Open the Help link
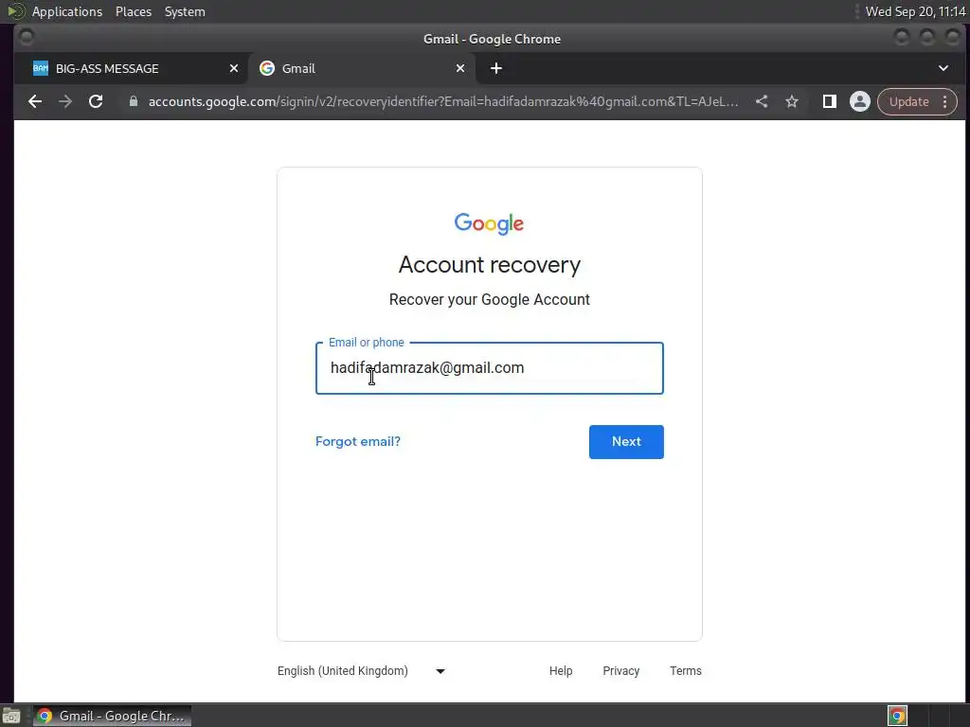Viewport: 970px width, 727px height. (x=561, y=671)
